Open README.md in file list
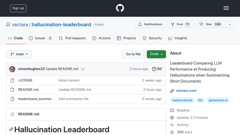This screenshot has height=135, width=240. coord(28,89)
